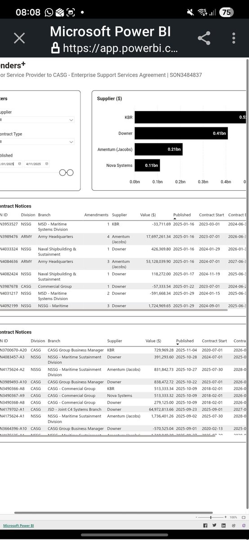Click the horizontal scrollbar at the bottom of the report
This screenshot has height=540, width=249.
(112, 513)
